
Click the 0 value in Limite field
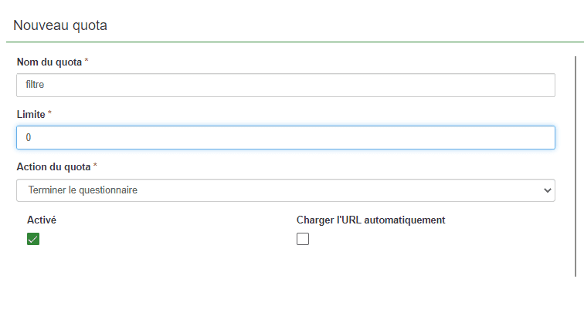29,138
